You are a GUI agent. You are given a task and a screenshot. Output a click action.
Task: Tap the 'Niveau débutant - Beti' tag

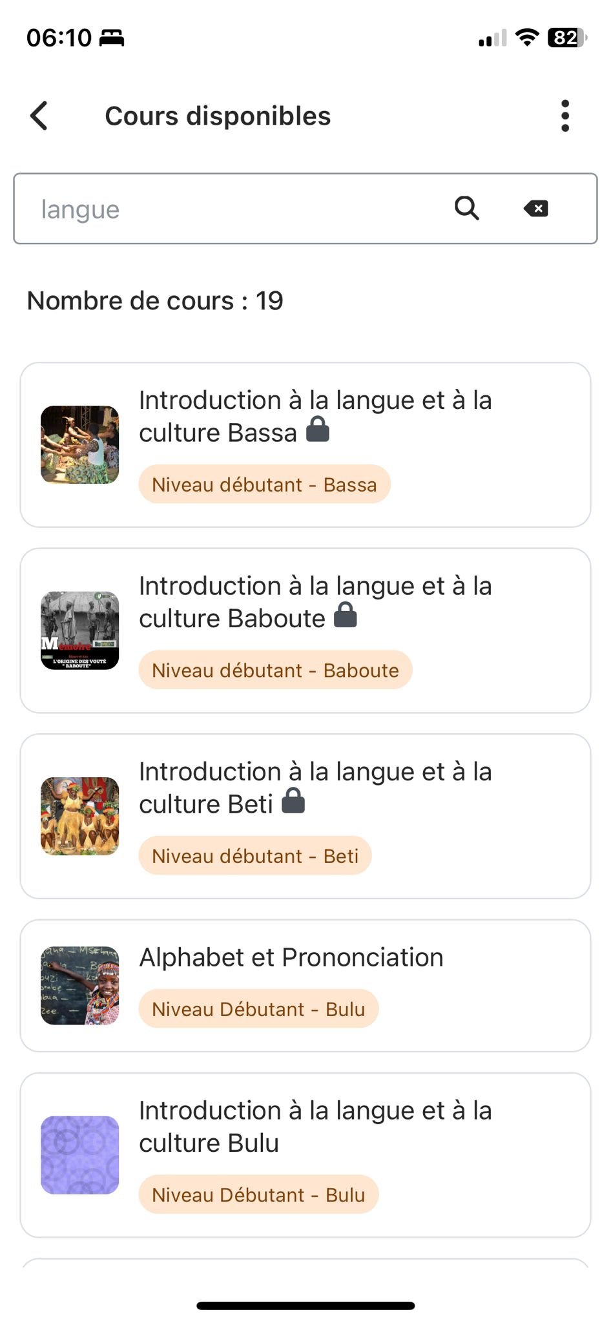click(x=255, y=856)
